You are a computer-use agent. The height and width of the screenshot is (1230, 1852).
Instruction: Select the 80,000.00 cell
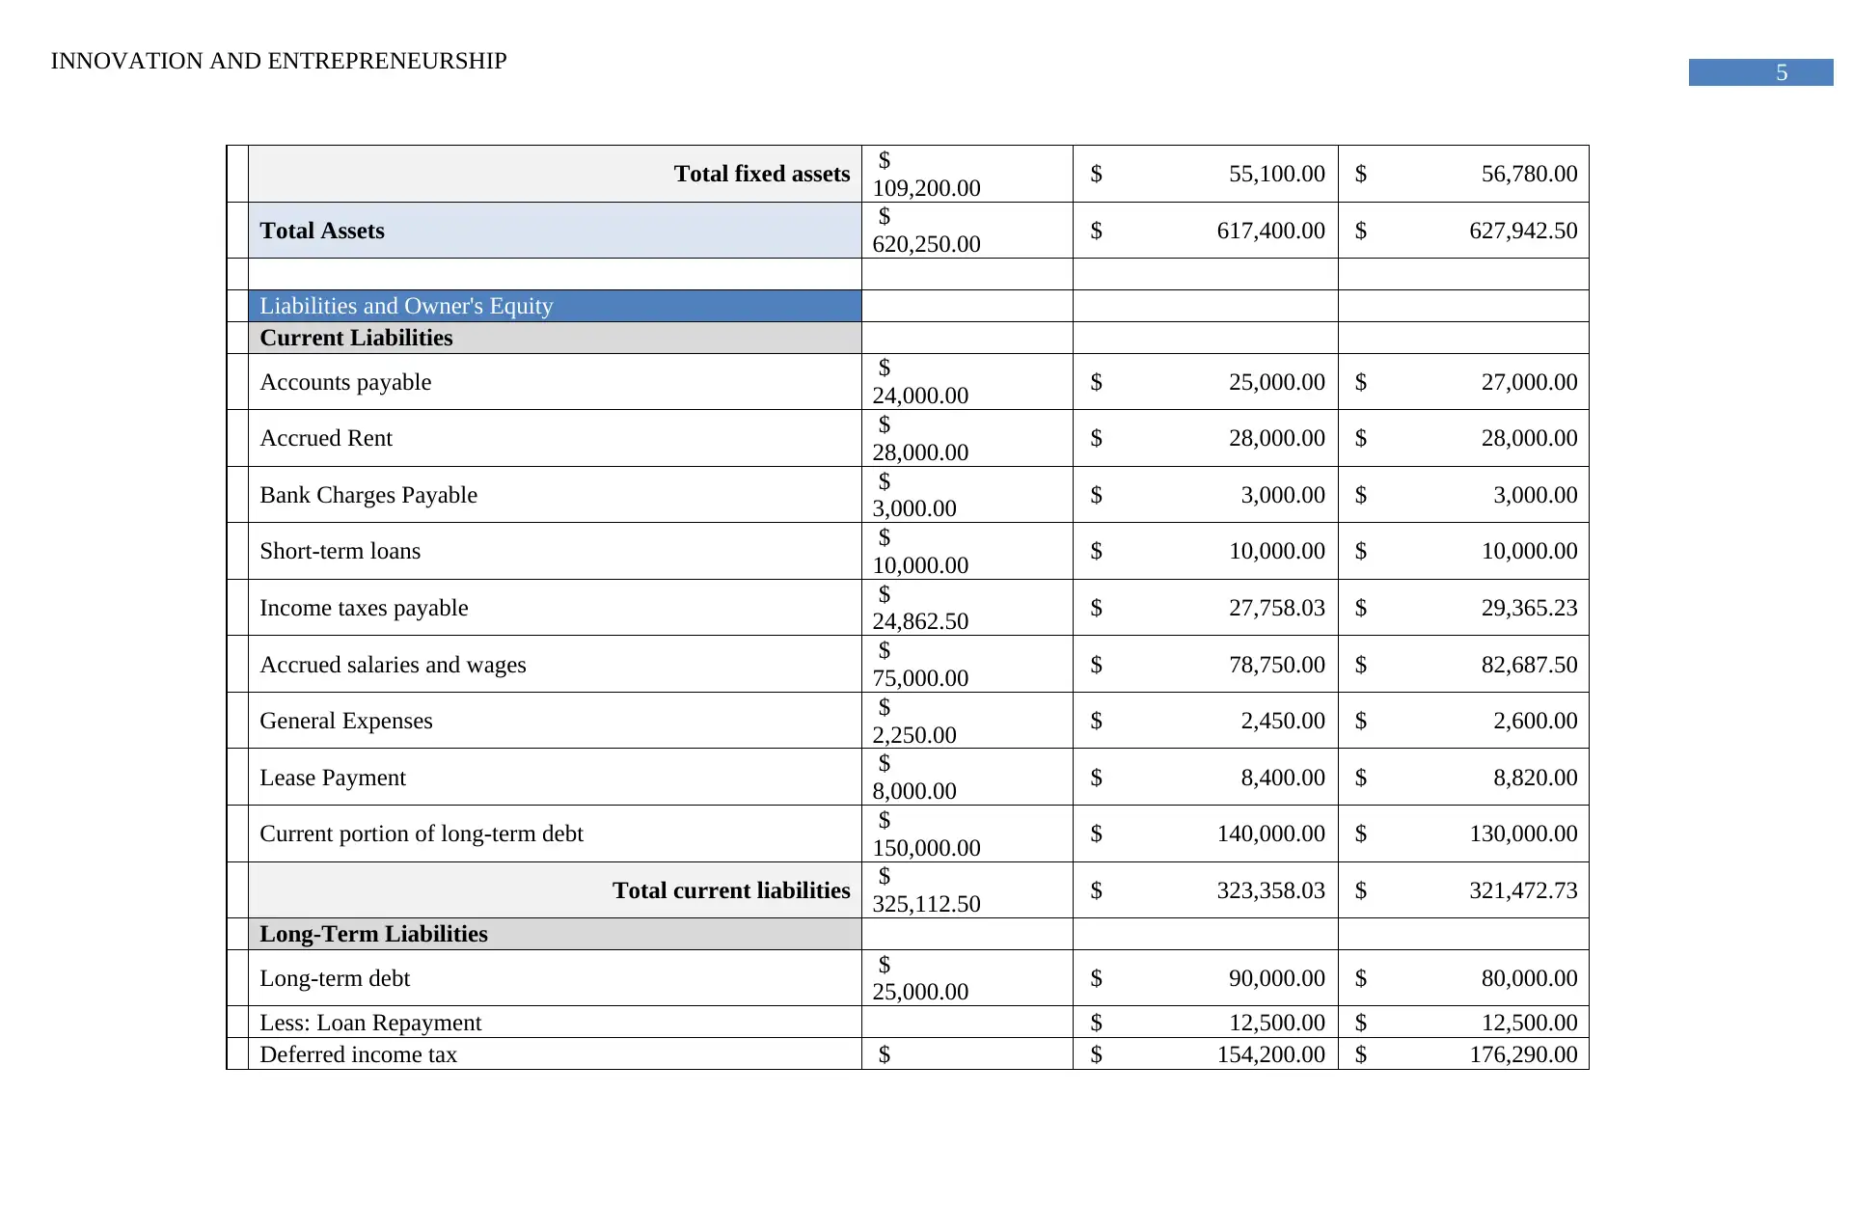tap(1463, 978)
